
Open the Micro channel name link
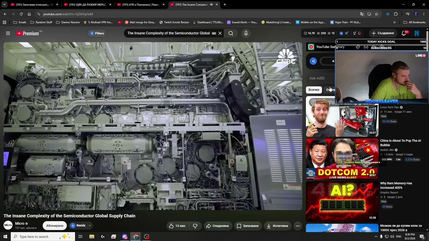click(20, 224)
